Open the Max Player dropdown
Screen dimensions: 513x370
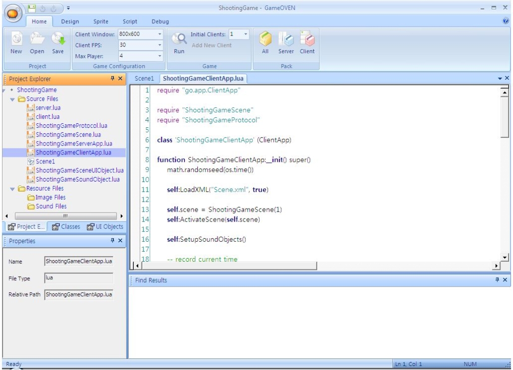click(160, 56)
